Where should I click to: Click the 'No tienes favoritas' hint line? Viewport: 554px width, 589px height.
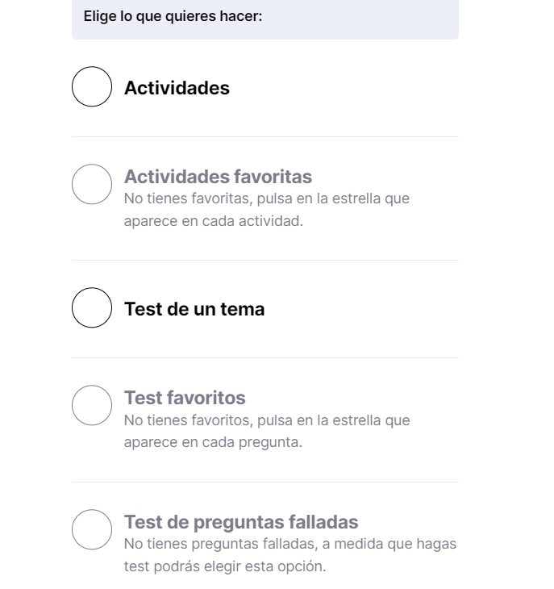point(267,198)
